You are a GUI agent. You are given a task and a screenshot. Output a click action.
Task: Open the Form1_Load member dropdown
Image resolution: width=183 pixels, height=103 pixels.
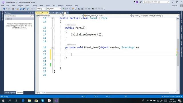[x=156, y=16]
